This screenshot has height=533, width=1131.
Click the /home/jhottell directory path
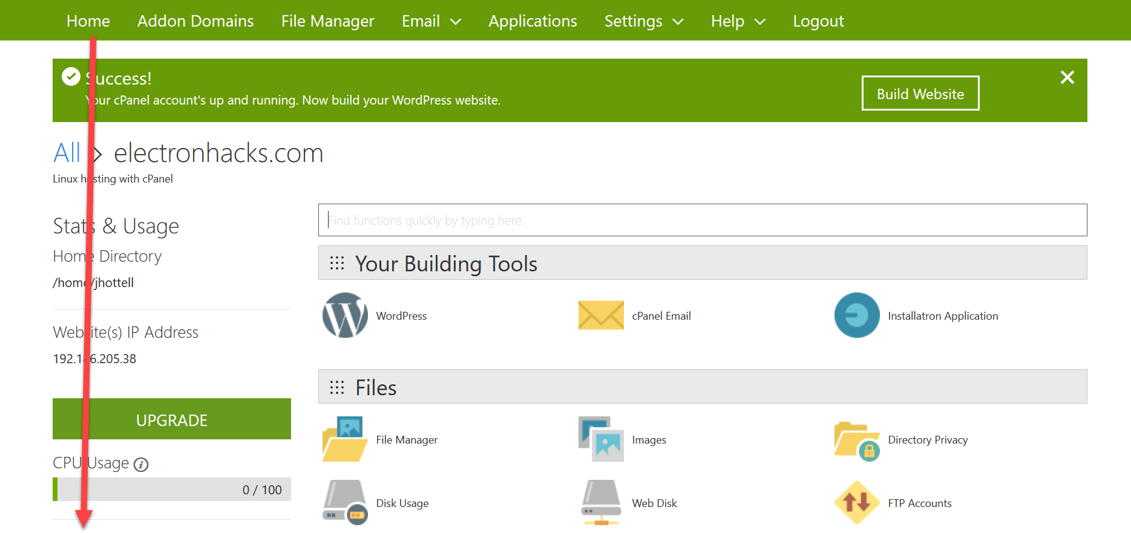93,283
